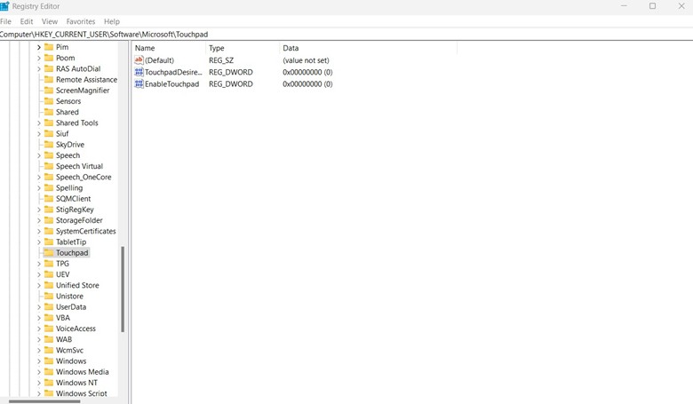
Task: Click the UserData folder icon
Action: [x=49, y=307]
